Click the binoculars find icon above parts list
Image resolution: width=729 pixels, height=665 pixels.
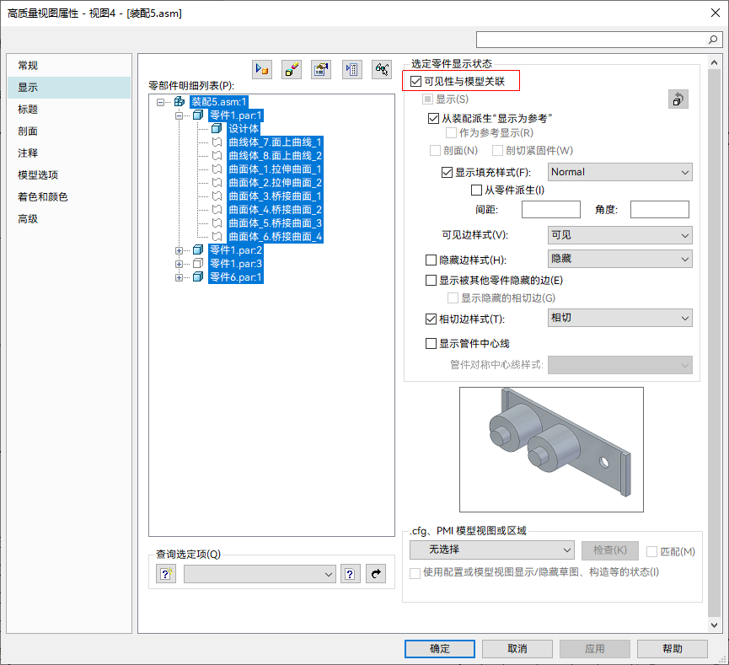[383, 70]
